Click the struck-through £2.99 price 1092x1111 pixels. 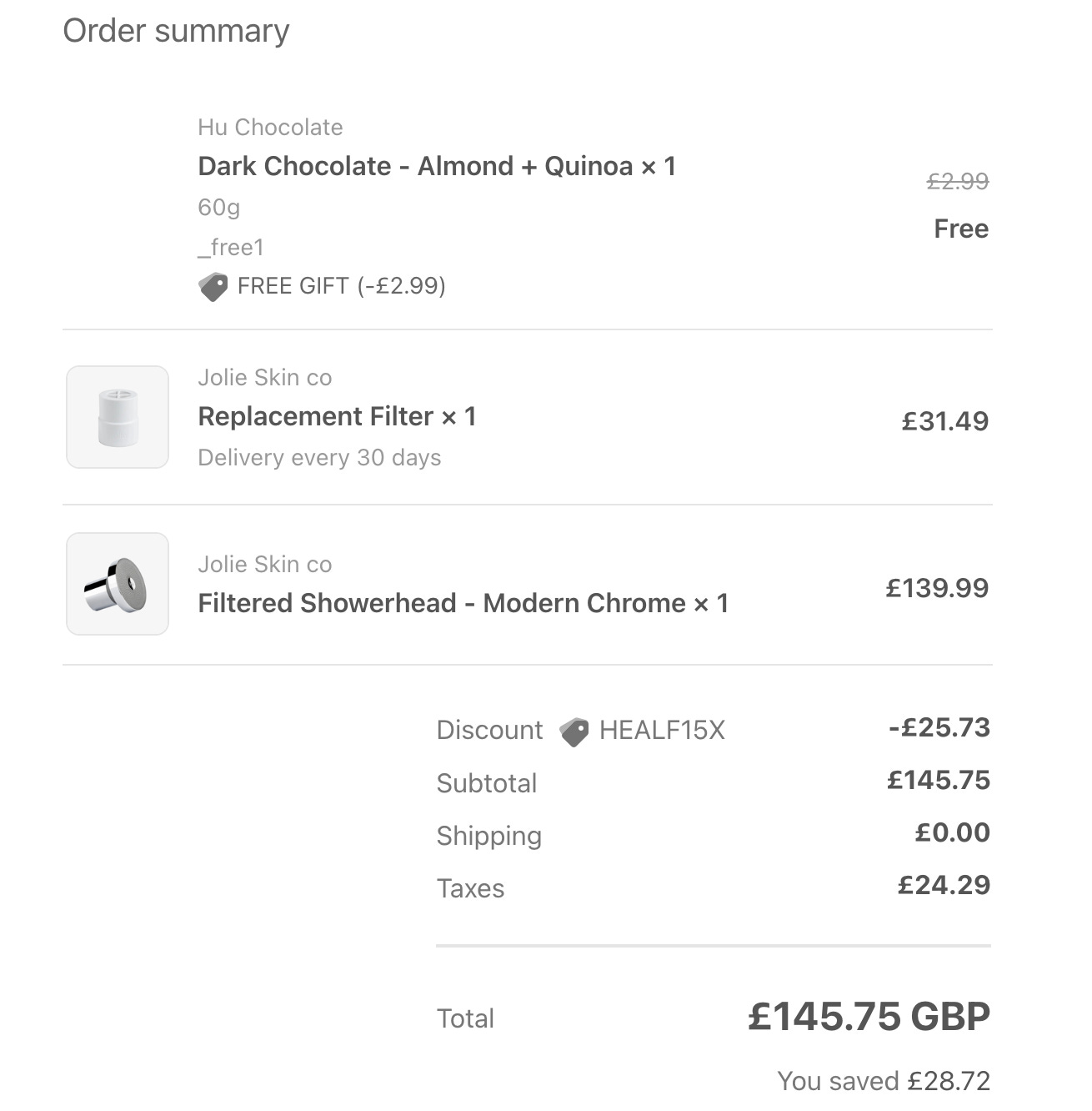[x=958, y=181]
